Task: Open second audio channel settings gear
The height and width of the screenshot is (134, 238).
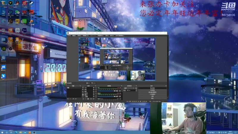Action: point(120,96)
